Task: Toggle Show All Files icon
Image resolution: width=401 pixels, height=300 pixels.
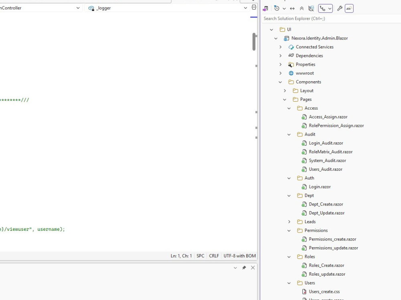Action: (x=311, y=8)
